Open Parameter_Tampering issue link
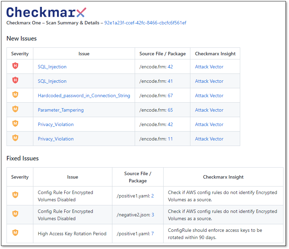Viewport: 289px width, 249px height. (x=60, y=110)
